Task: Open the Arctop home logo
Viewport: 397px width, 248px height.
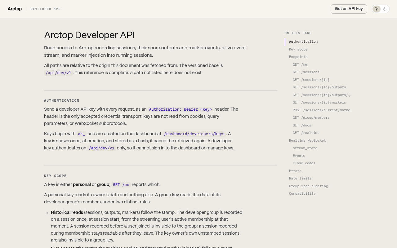Action: point(15,9)
